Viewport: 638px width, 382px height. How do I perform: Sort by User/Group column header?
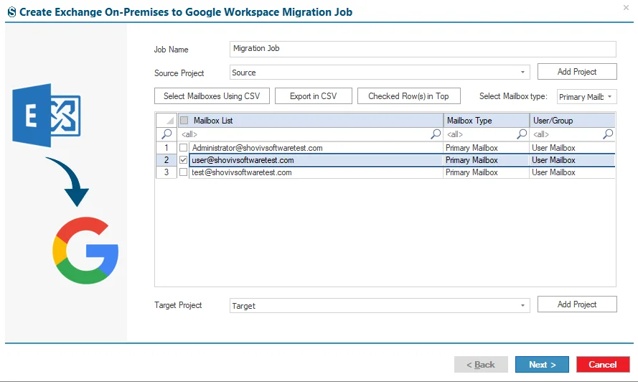[572, 120]
